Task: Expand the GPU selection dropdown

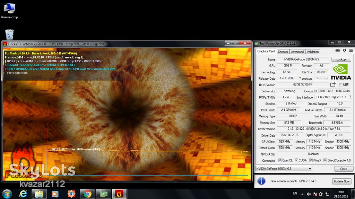Action: click(x=310, y=169)
